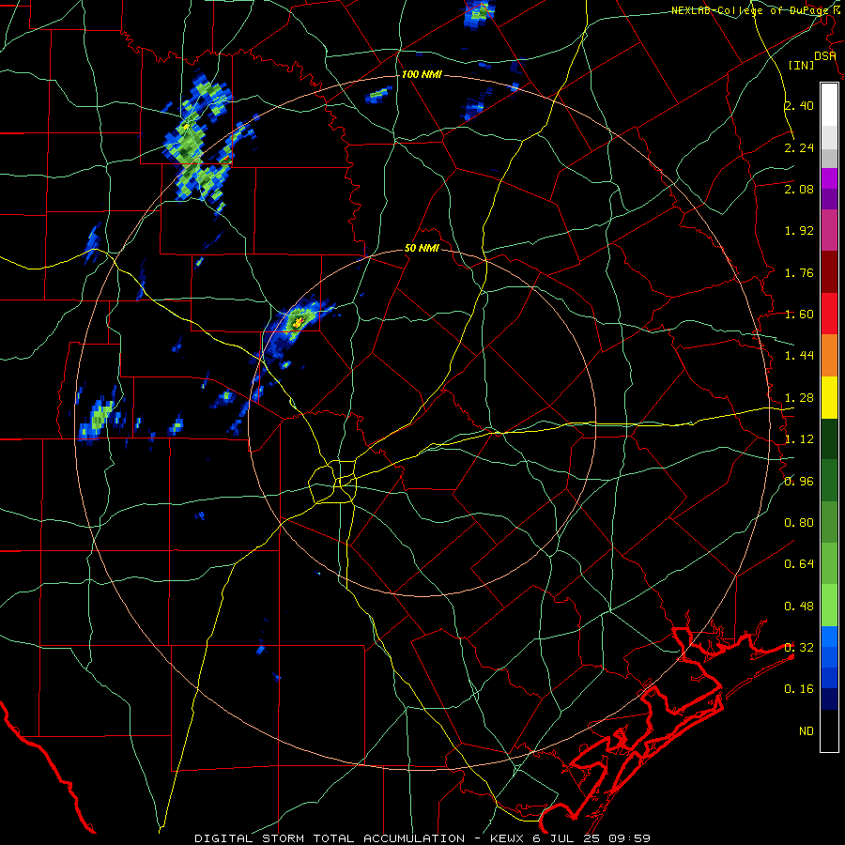Viewport: 845px width, 845px height.
Task: Pick the white swatch atop the legend
Action: pos(829,105)
